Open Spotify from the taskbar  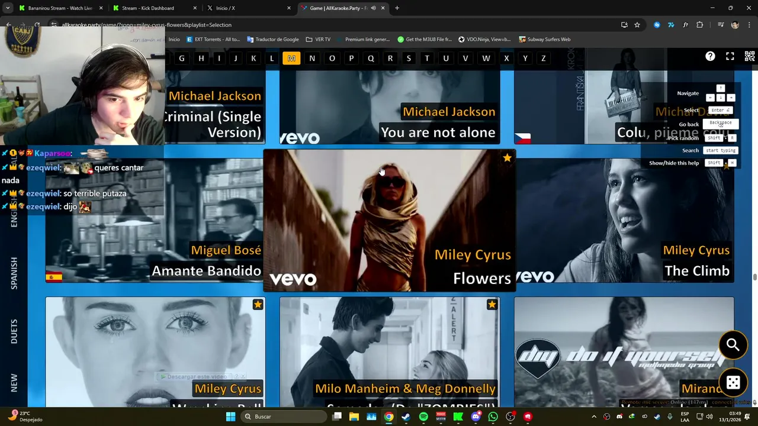423,417
